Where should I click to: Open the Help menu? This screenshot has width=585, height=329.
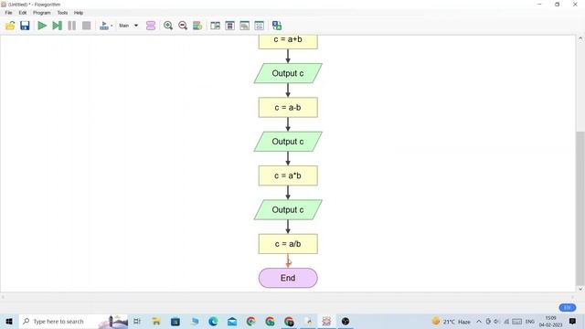(79, 13)
